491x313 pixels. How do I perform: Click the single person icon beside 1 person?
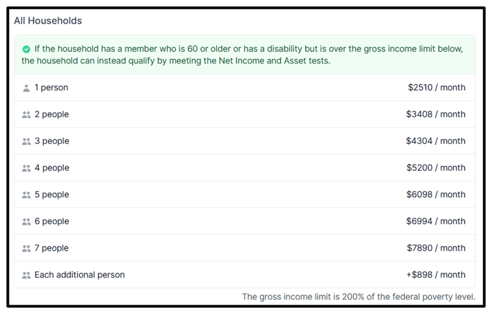click(26, 88)
